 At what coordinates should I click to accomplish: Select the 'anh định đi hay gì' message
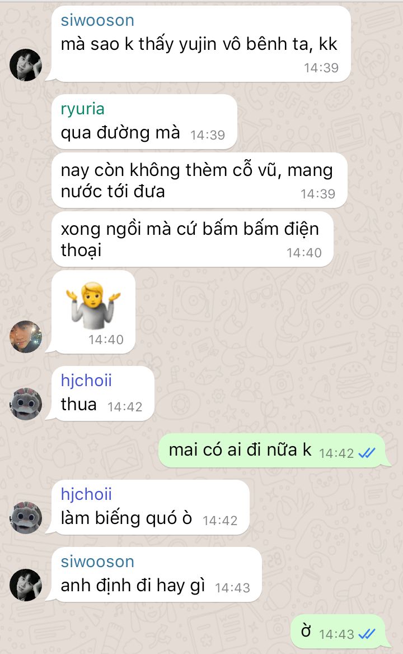[156, 574]
